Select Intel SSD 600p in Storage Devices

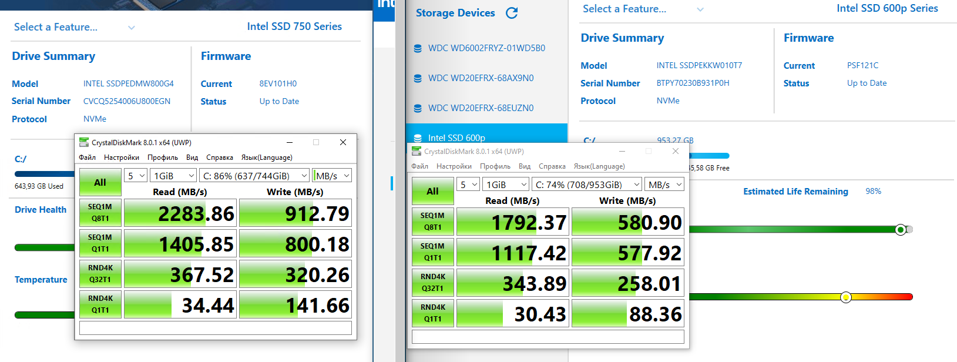486,133
